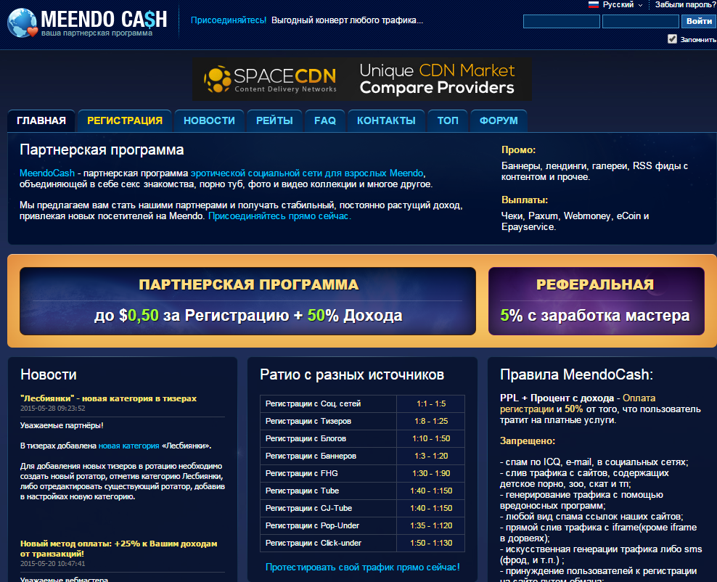Click the date 2015-05-20 10:47:41

pos(52,564)
